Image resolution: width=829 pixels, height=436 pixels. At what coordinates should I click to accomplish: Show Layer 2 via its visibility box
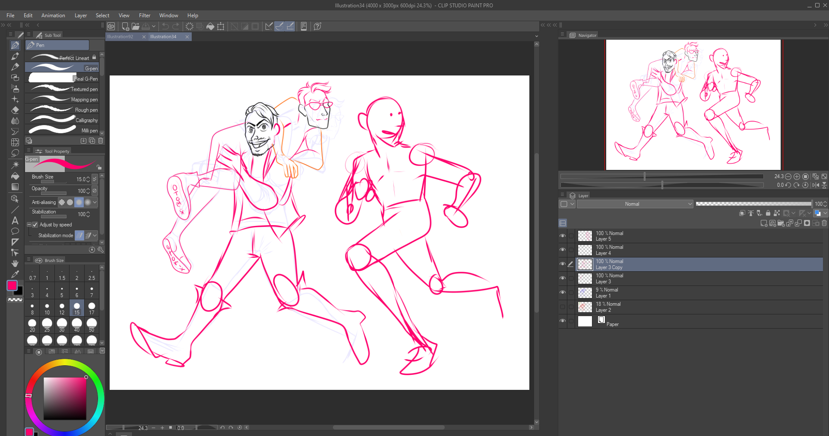click(562, 307)
